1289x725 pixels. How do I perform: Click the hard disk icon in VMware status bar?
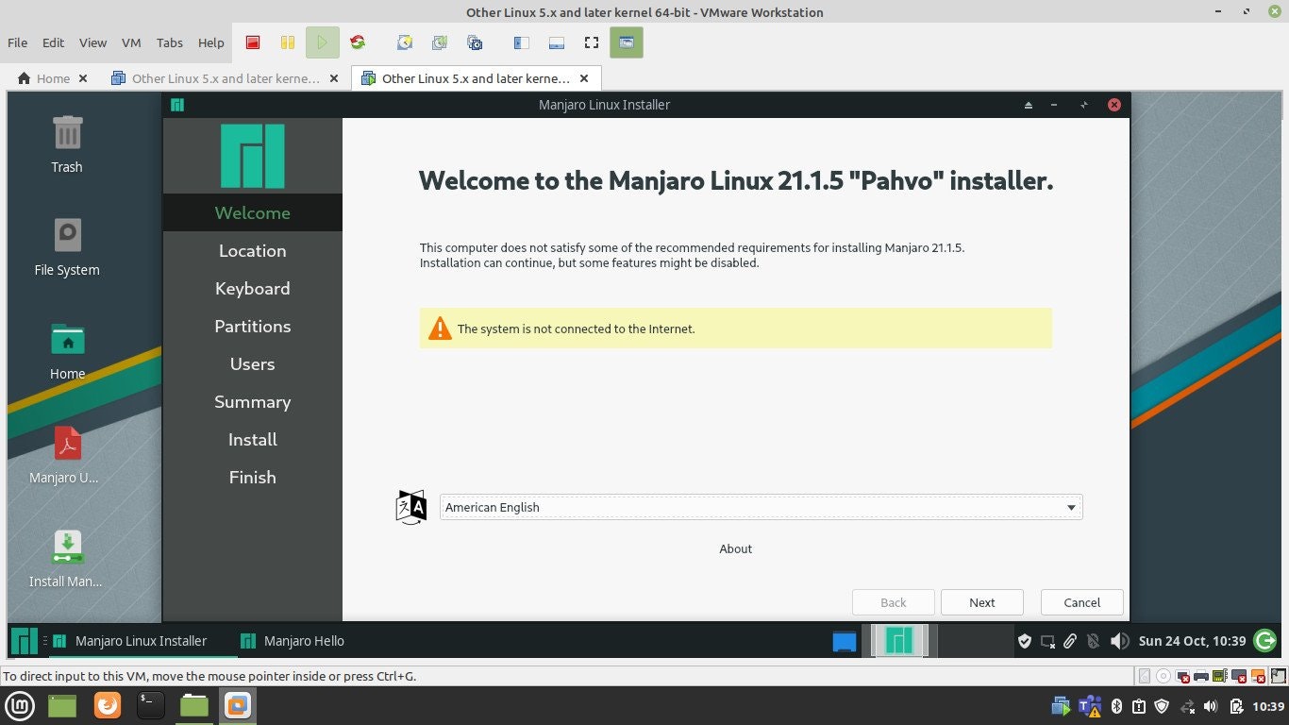(x=1144, y=676)
